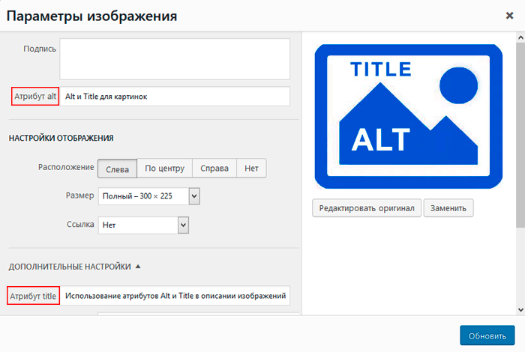Image resolution: width=525 pixels, height=352 pixels.
Task: Select Справа alignment option
Action: point(214,169)
